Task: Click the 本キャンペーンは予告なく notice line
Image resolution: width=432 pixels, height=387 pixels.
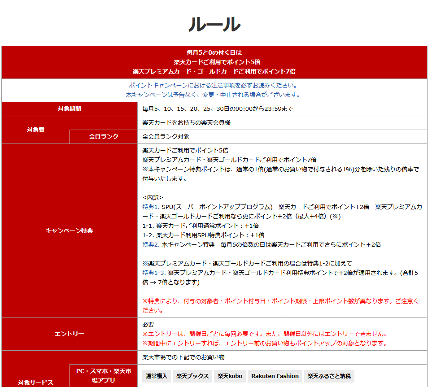Action: point(213,95)
